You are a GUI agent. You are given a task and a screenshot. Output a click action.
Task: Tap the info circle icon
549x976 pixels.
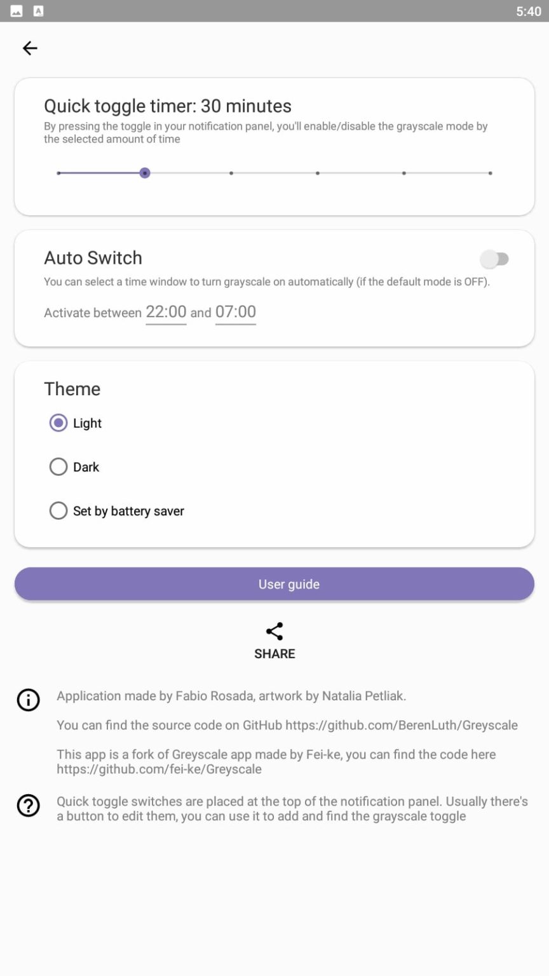pyautogui.click(x=28, y=700)
